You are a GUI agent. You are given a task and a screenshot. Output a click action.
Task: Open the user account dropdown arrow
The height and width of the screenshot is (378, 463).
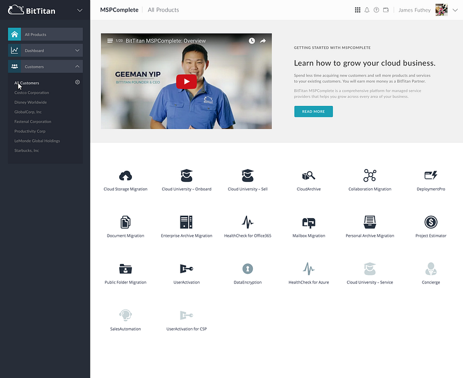[455, 10]
